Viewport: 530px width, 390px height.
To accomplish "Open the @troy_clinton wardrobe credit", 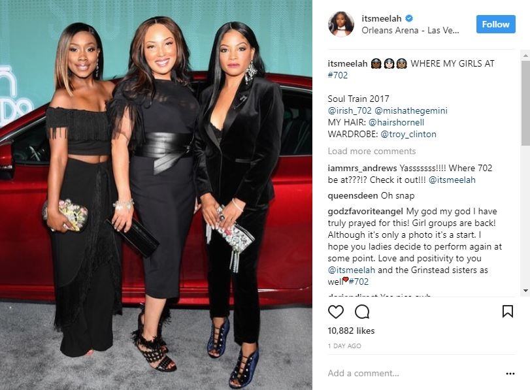I will tap(408, 134).
